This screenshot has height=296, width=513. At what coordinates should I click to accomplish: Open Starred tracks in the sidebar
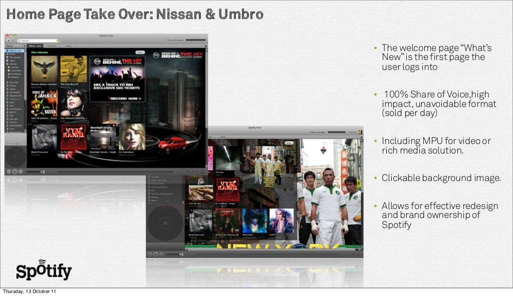[x=15, y=67]
